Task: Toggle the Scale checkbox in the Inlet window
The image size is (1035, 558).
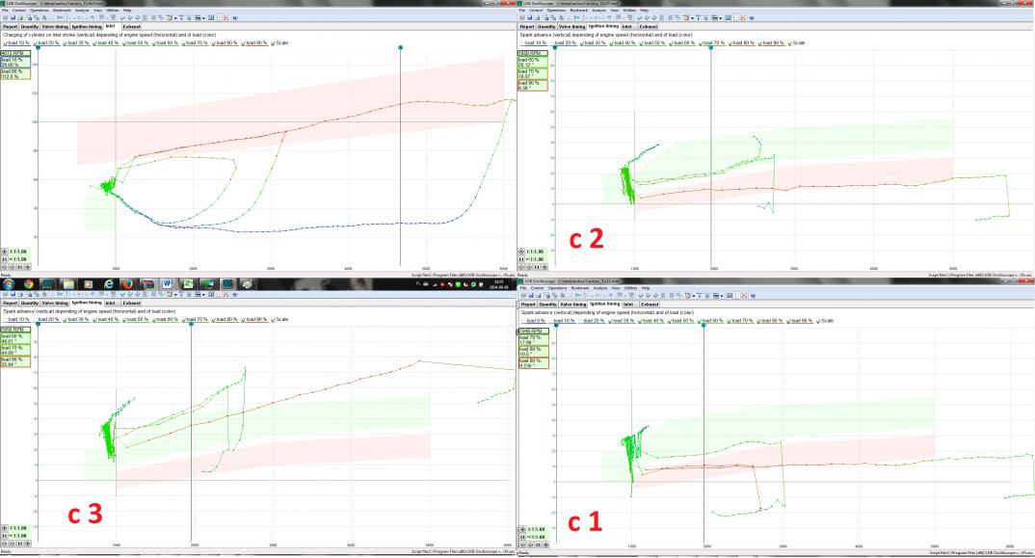Action: (x=279, y=43)
